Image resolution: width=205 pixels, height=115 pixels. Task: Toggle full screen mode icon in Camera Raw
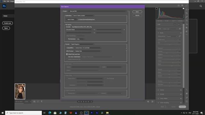(x=186, y=5)
